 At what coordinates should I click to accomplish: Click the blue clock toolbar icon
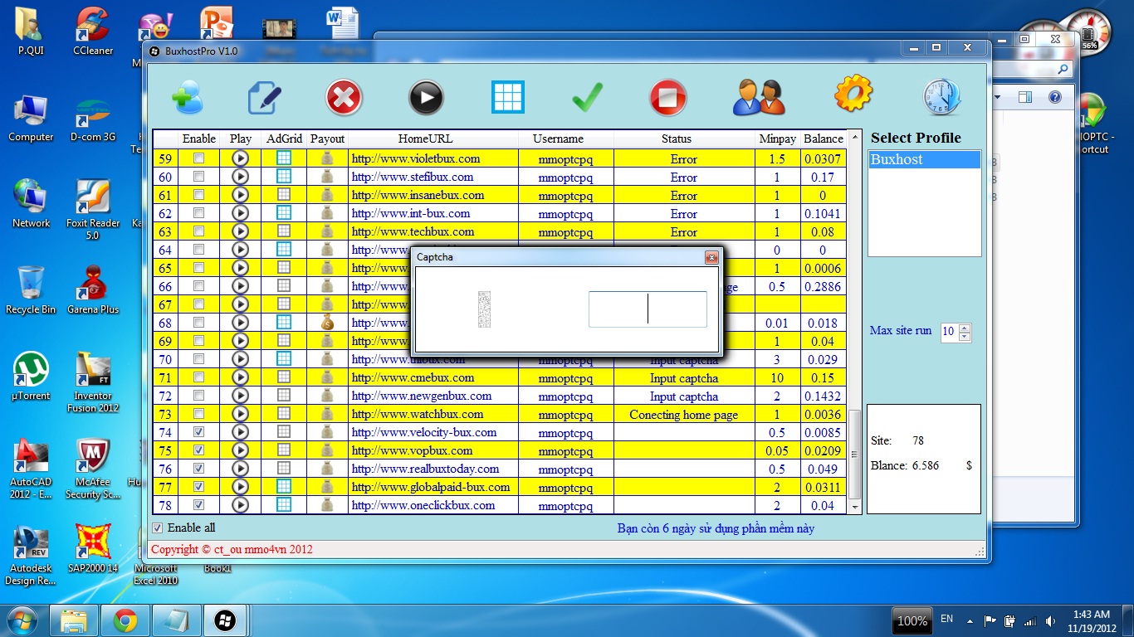[941, 97]
